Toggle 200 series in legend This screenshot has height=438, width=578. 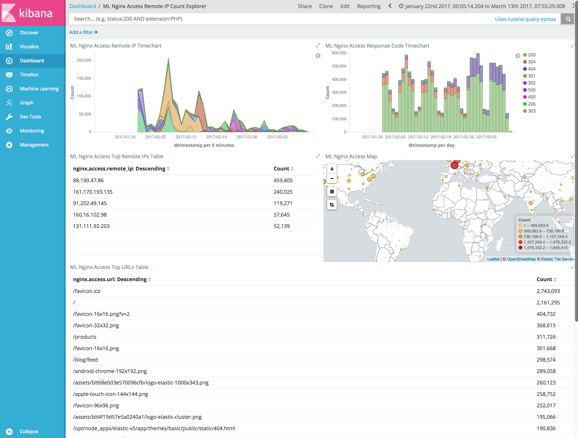(529, 55)
